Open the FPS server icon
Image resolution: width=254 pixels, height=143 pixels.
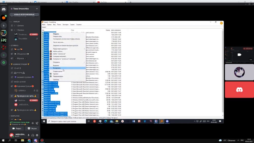point(4,40)
